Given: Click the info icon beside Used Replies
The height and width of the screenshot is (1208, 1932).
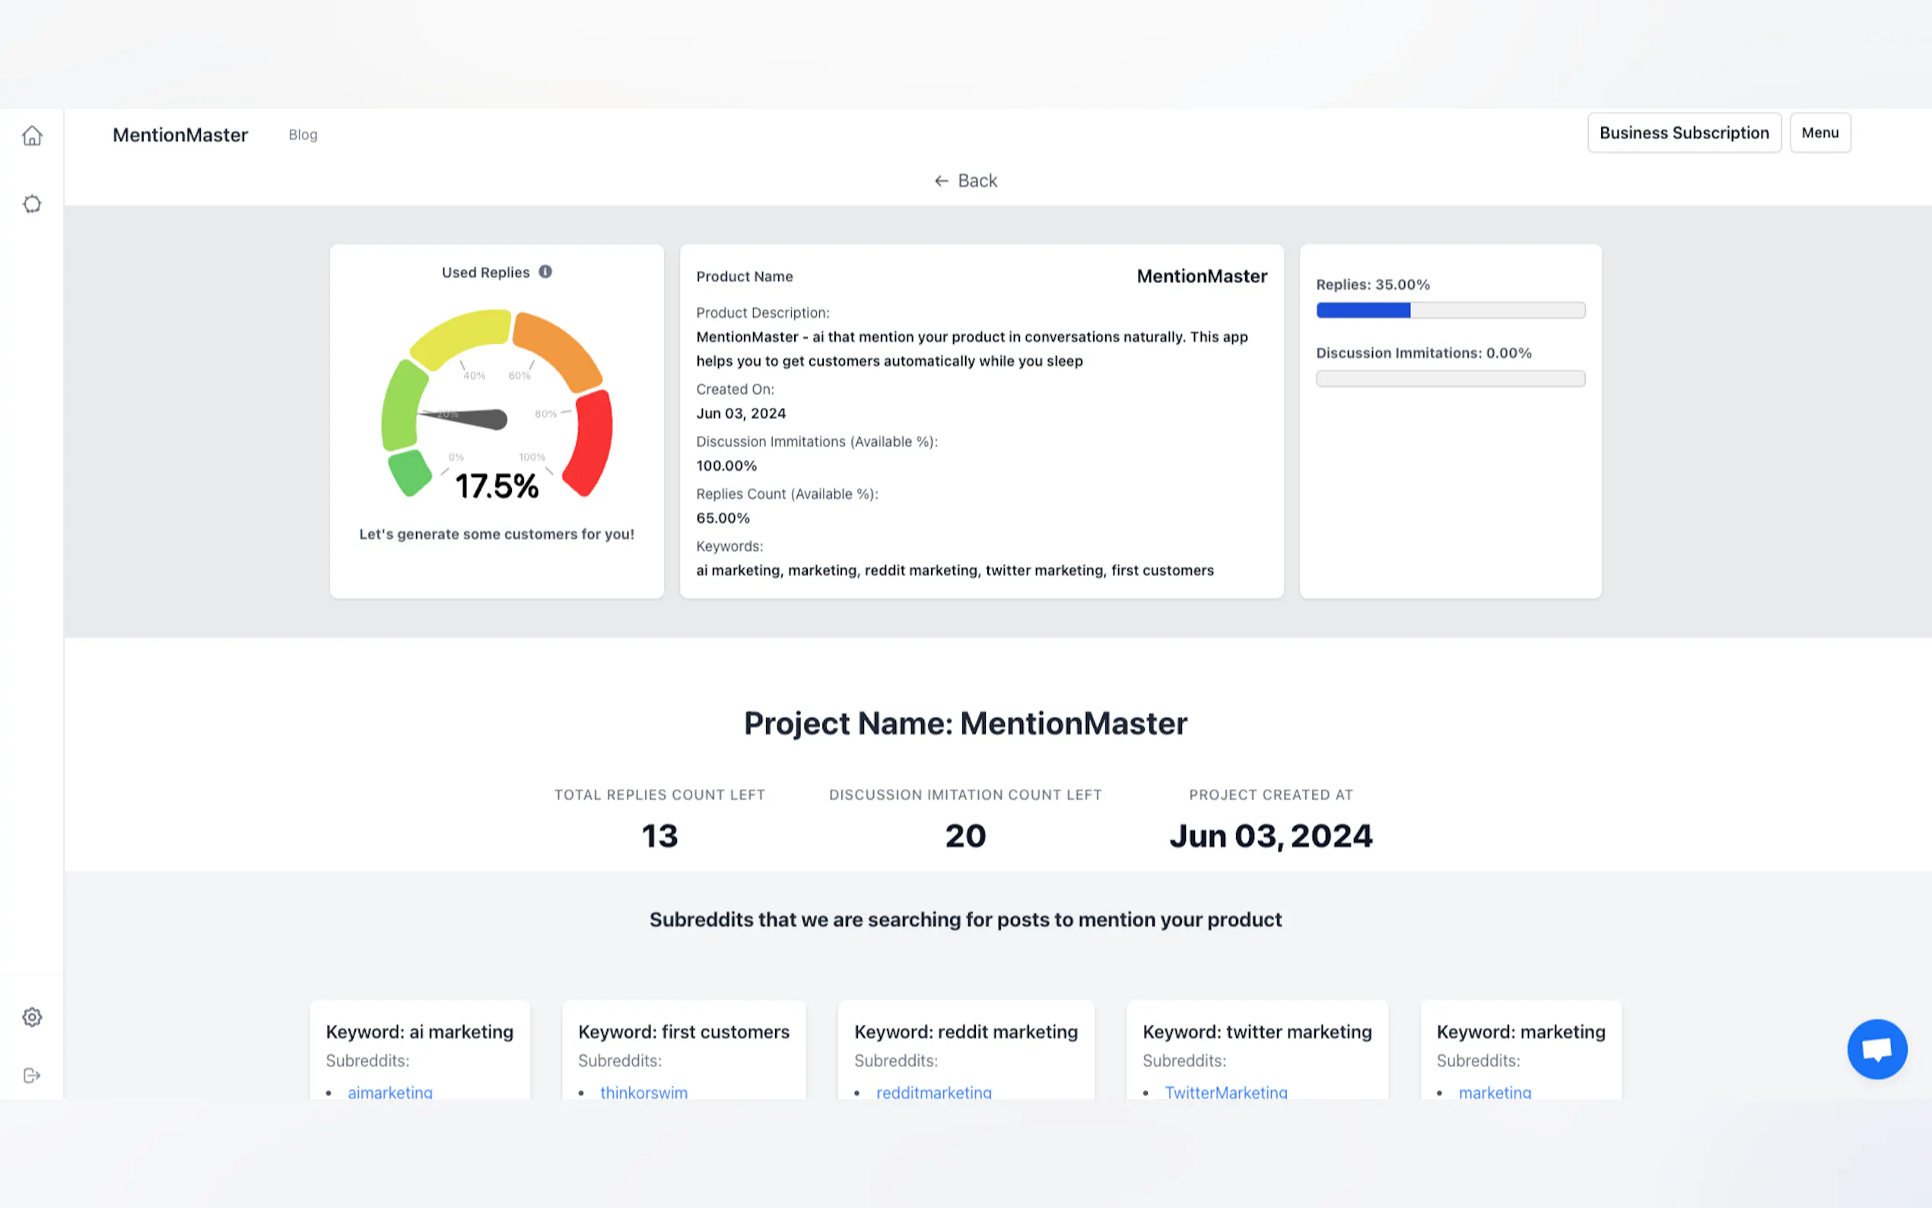Looking at the screenshot, I should (x=545, y=272).
